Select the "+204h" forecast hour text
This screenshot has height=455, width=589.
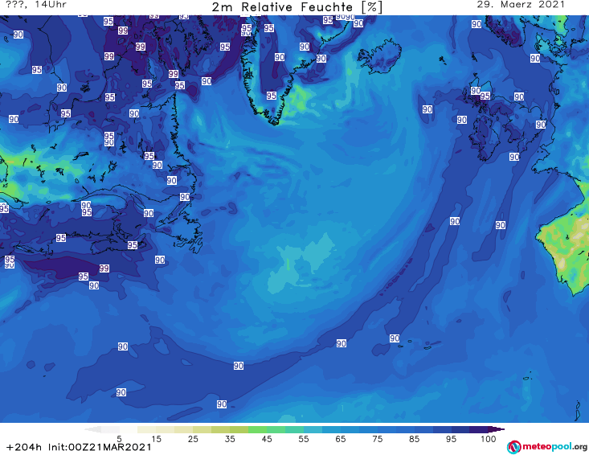tap(24, 447)
